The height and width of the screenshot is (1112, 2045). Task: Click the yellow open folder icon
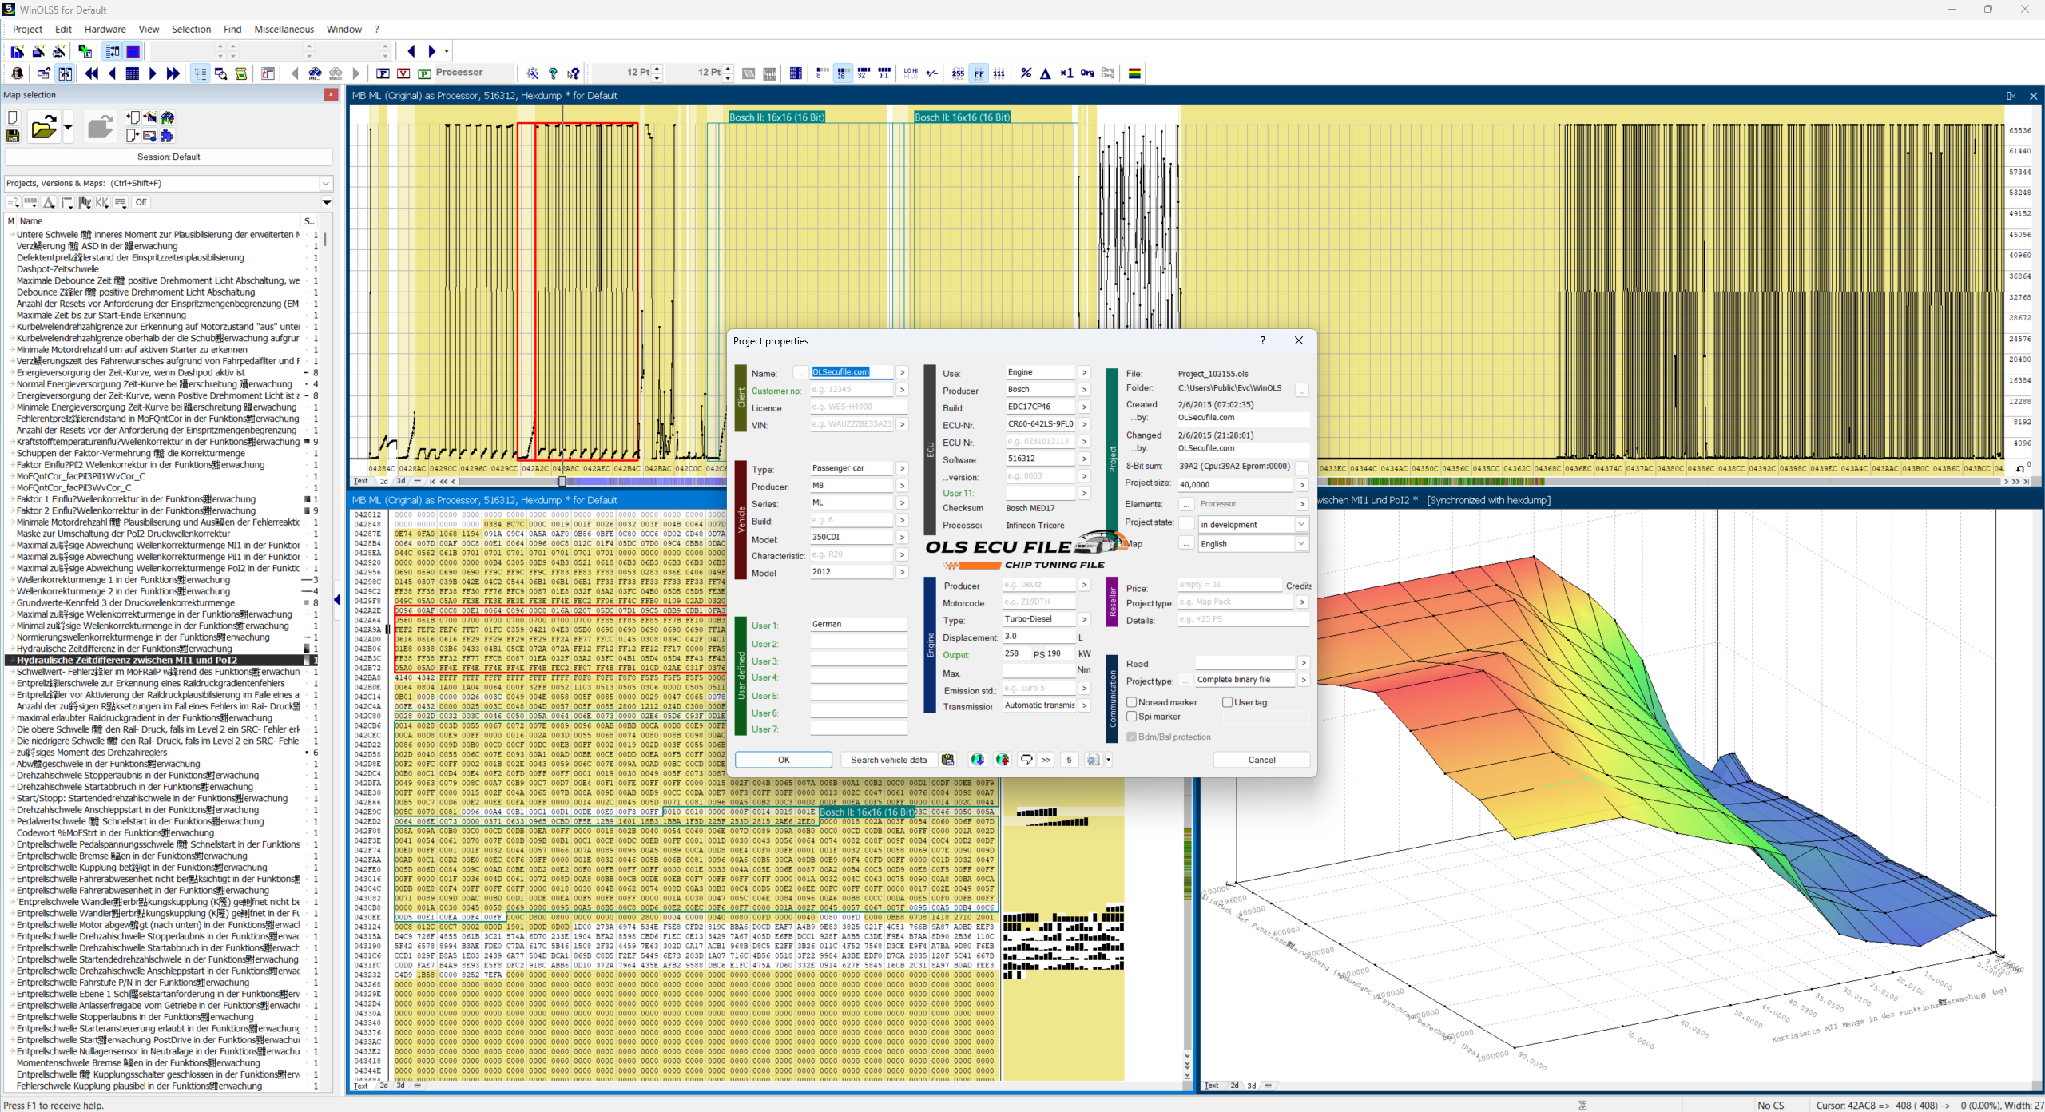pyautogui.click(x=43, y=127)
